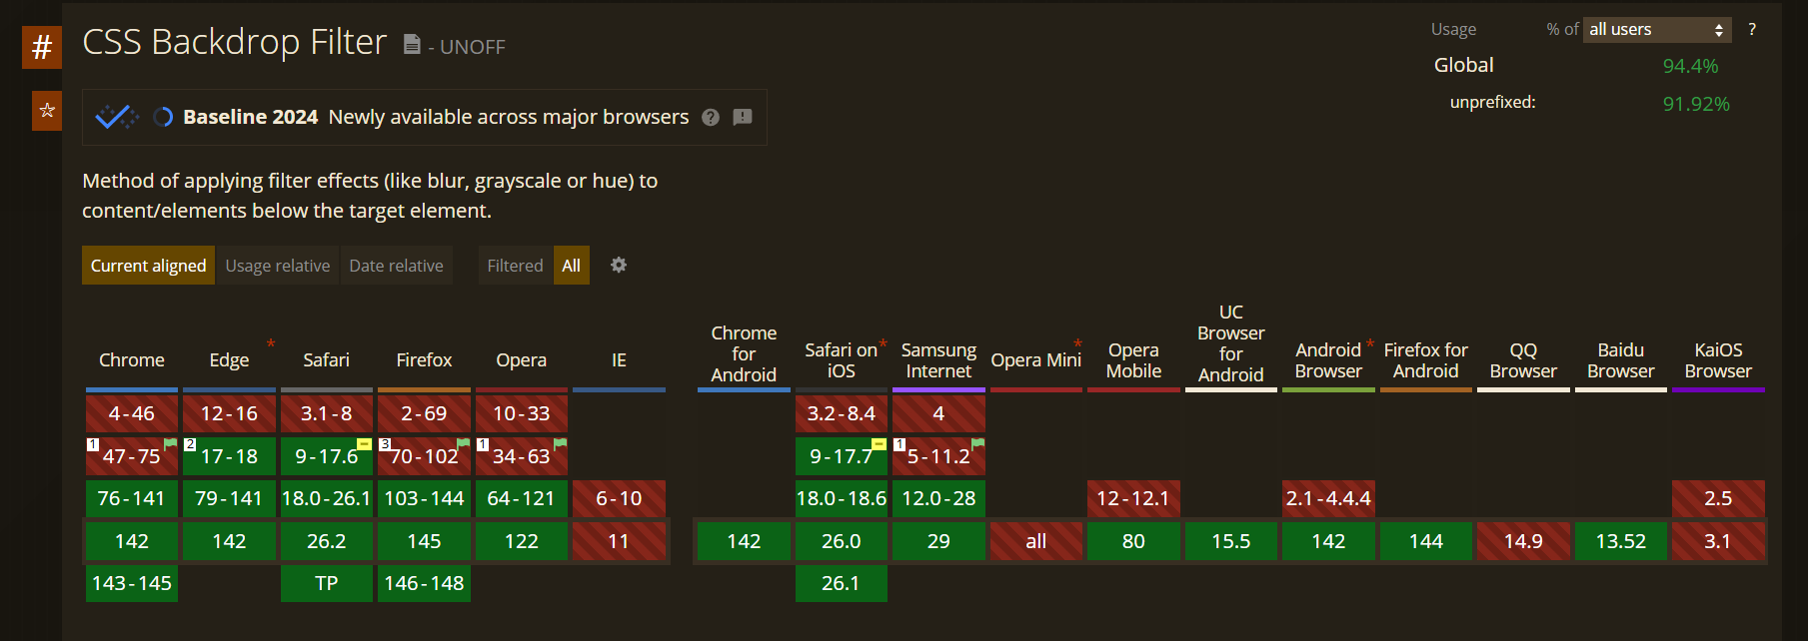Click Firefox versions 2-69 cell
This screenshot has height=641, width=1808.
tap(424, 413)
